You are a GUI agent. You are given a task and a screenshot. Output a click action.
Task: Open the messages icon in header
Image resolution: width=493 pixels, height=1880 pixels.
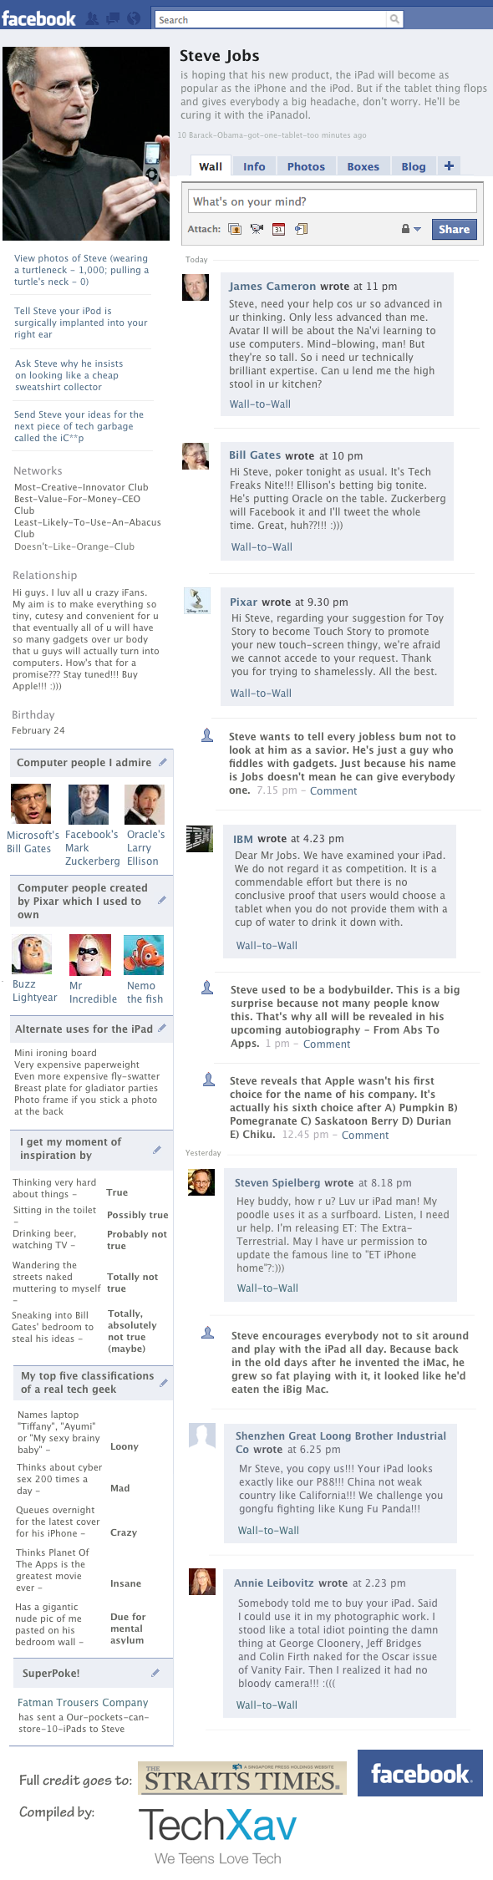point(113,18)
